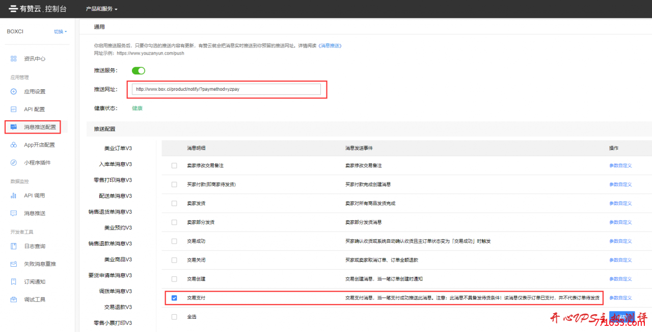This screenshot has height=332, width=652.
Task: Select 美业商品V3 category
Action: 118,259
